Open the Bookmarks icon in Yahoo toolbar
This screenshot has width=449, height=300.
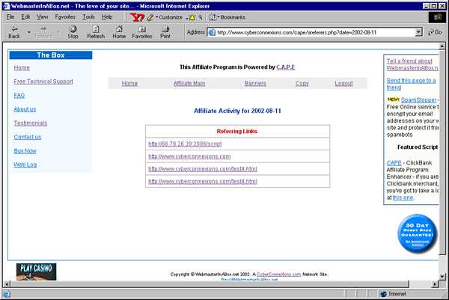tap(213, 17)
